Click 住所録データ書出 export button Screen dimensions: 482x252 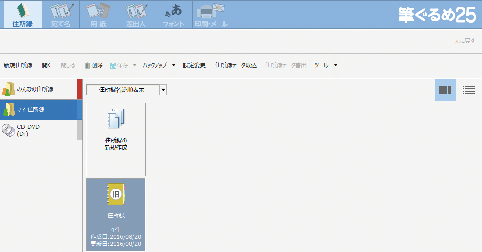coord(286,65)
